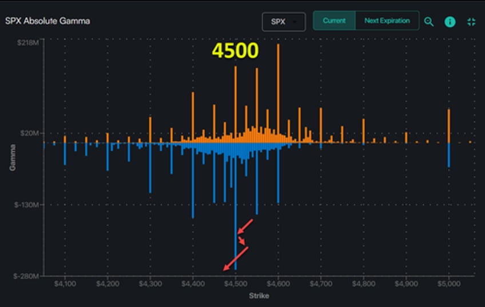Click the Strike axis title
485x307 pixels.
coord(259,296)
